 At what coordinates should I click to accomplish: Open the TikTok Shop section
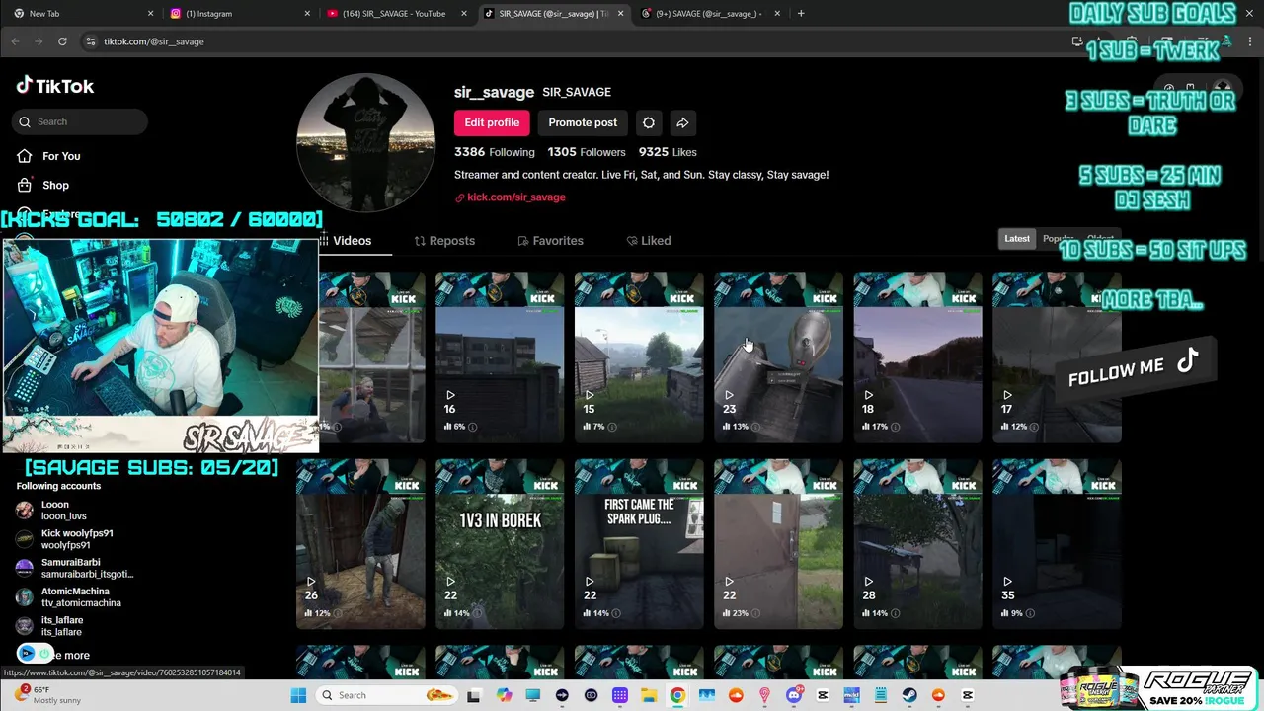tap(43, 185)
